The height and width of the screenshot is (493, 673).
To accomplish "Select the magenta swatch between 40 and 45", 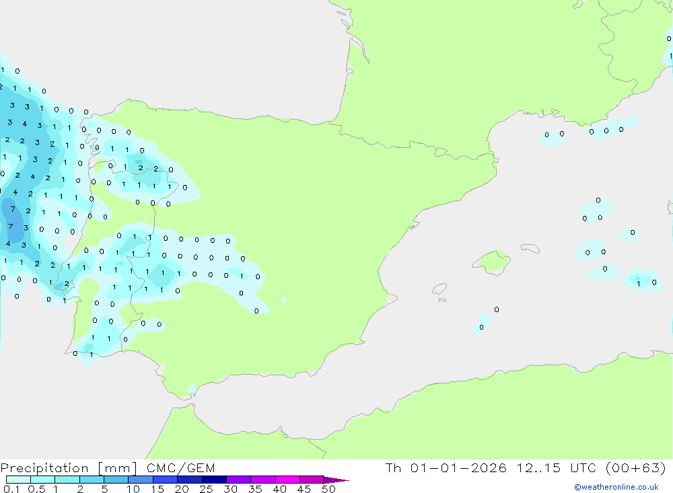I will pos(287,480).
